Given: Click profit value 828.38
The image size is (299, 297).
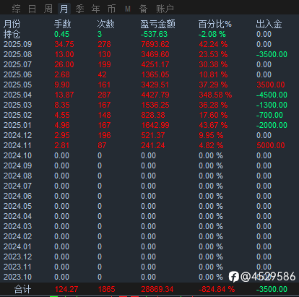Looking at the screenshot, I should click(x=153, y=115).
